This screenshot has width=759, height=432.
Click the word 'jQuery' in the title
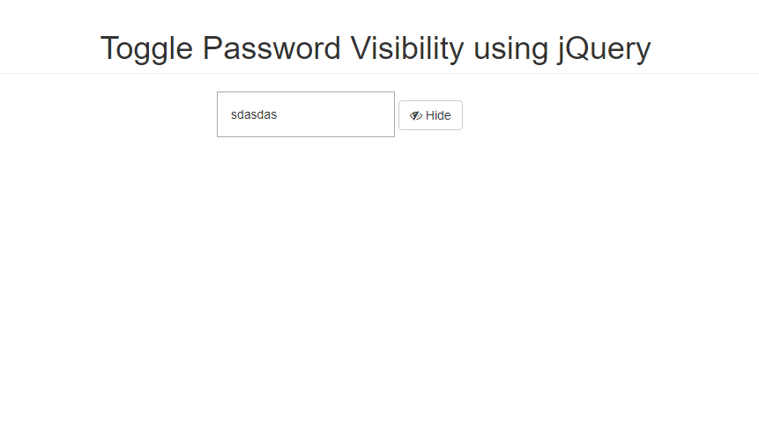tap(604, 48)
